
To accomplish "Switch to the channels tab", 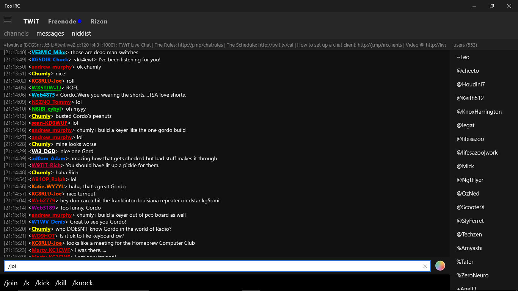I will click(16, 33).
